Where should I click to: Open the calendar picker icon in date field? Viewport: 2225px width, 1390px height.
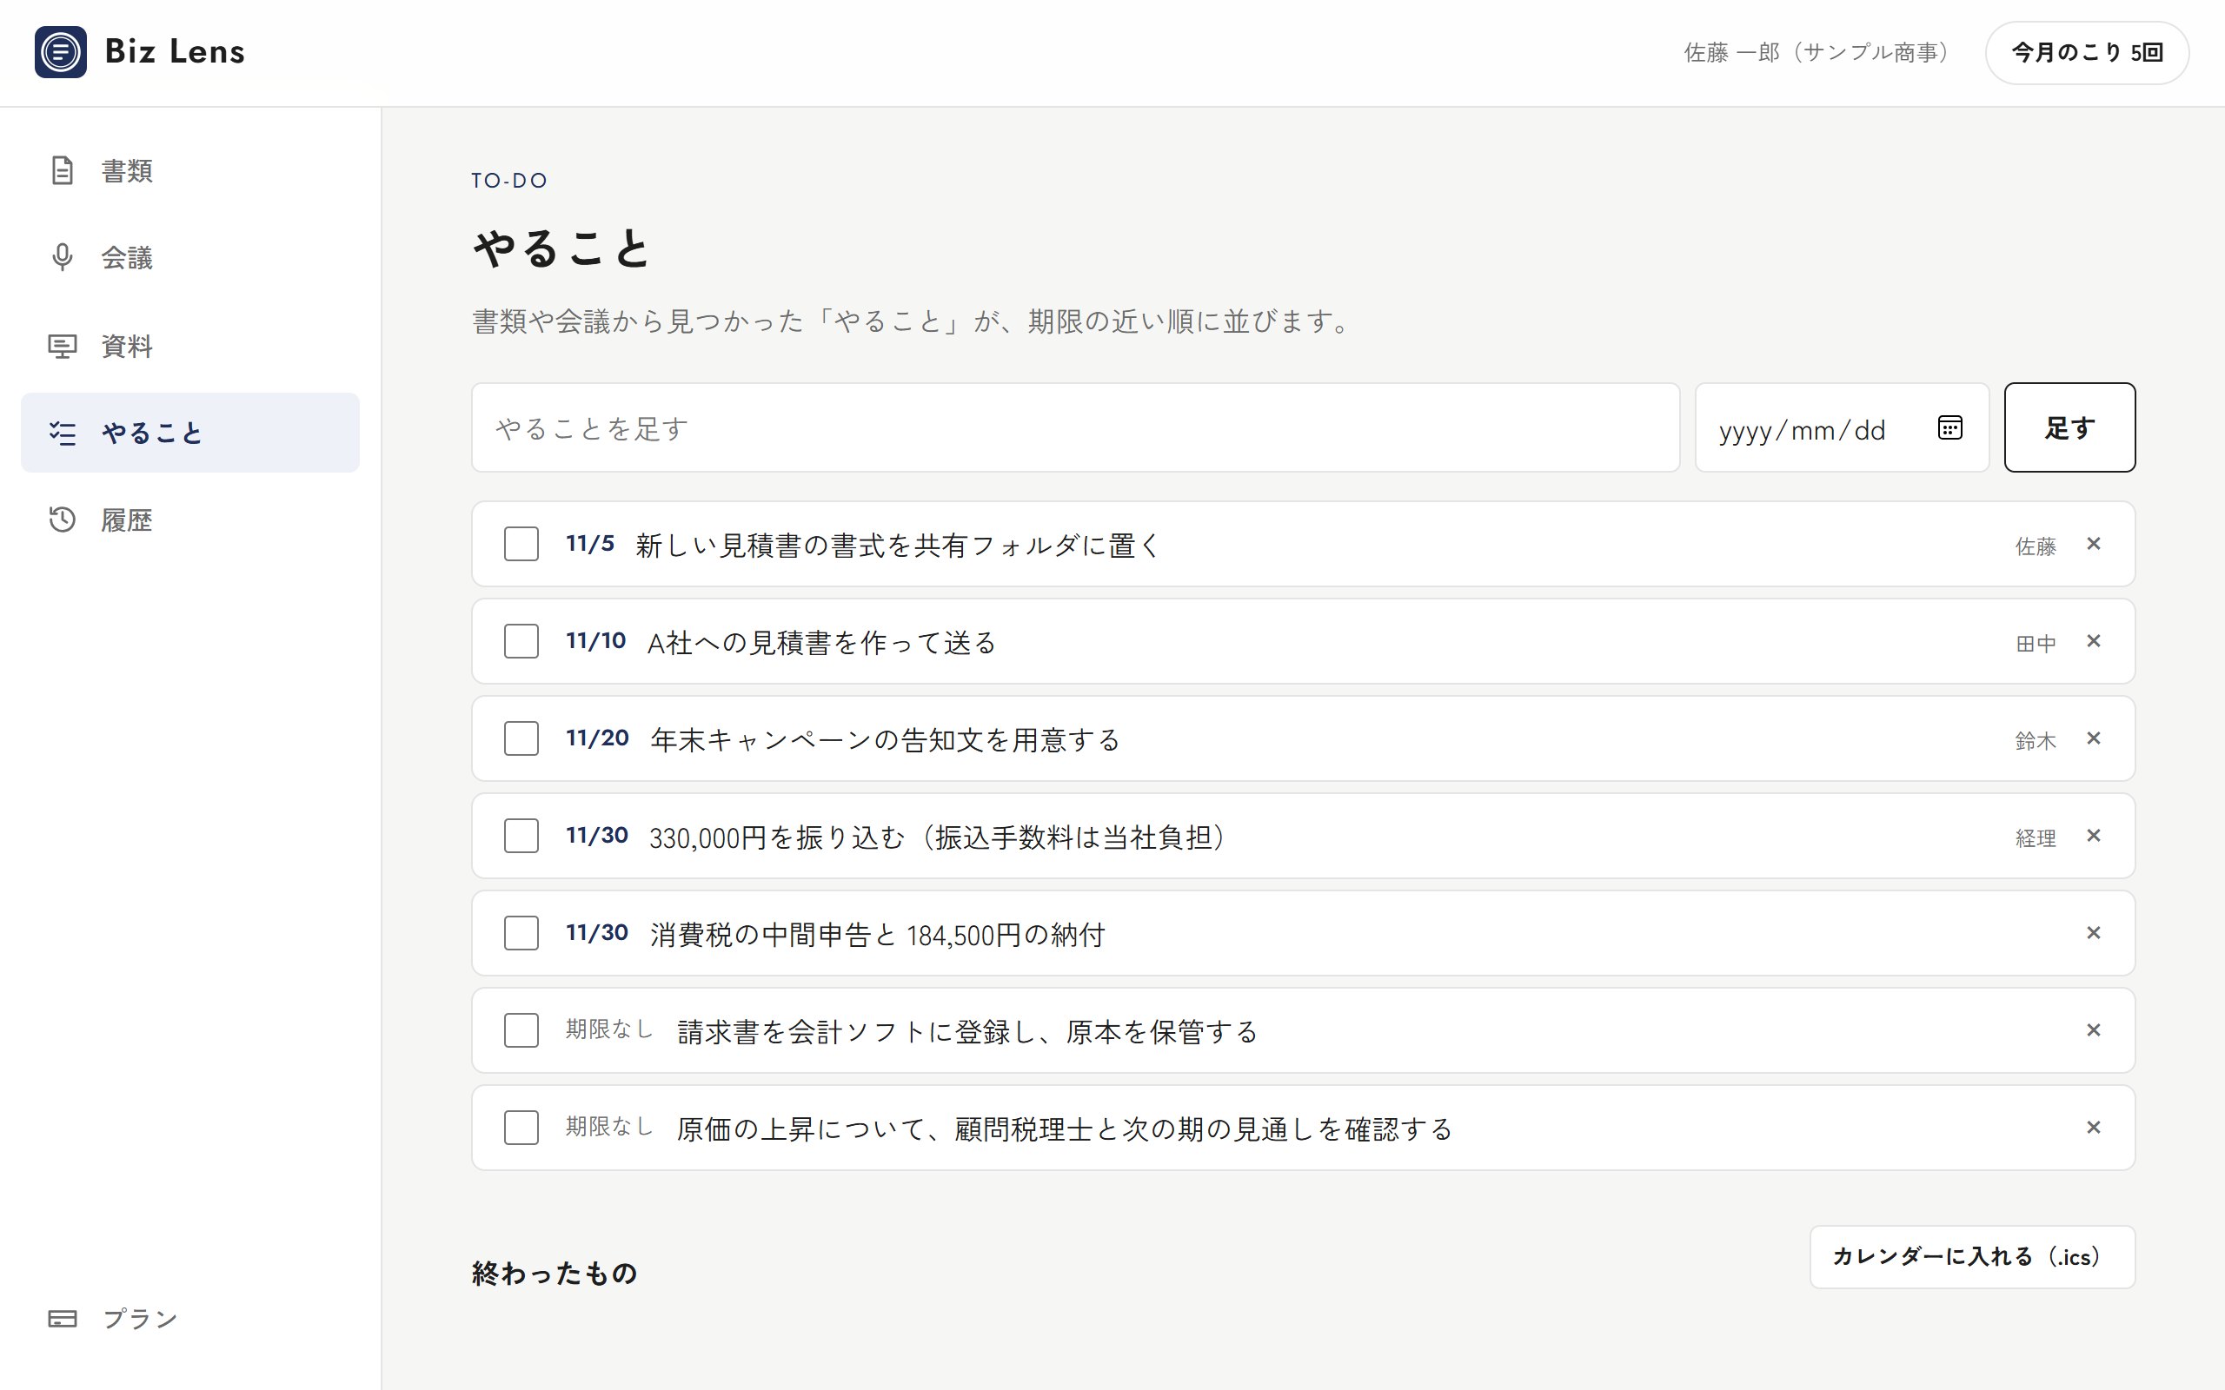click(x=1949, y=427)
